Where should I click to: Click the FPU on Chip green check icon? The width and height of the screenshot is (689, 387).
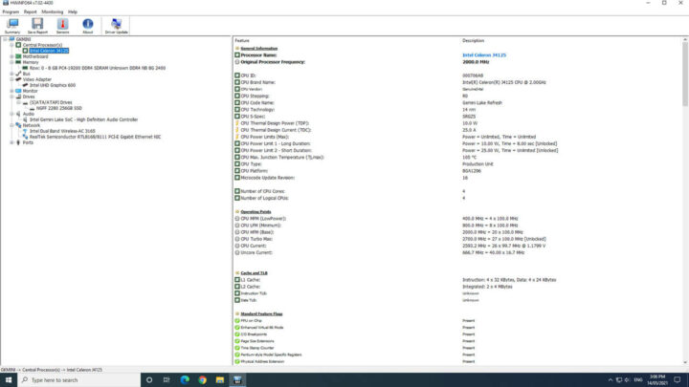point(237,321)
